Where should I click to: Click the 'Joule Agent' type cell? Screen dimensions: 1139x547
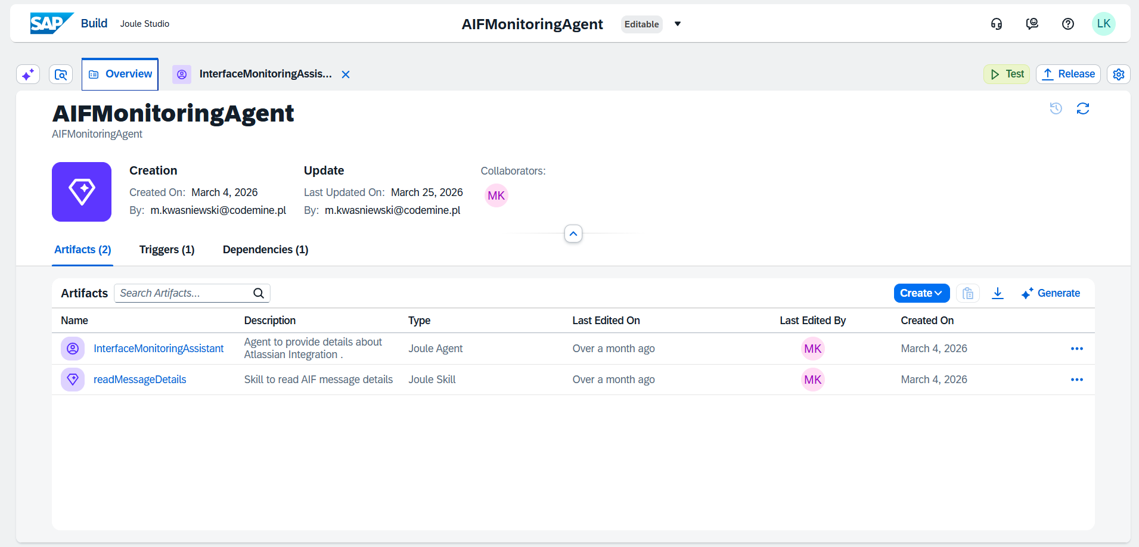click(x=436, y=349)
